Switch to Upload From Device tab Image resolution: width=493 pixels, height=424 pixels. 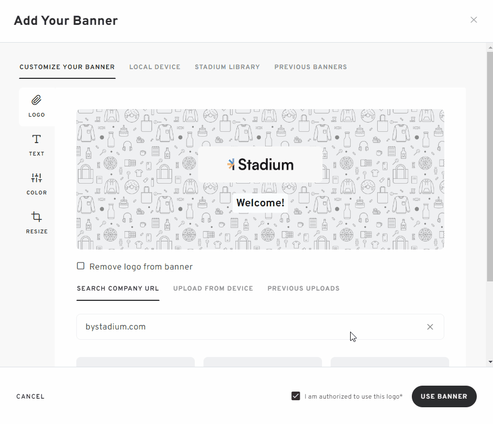213,288
